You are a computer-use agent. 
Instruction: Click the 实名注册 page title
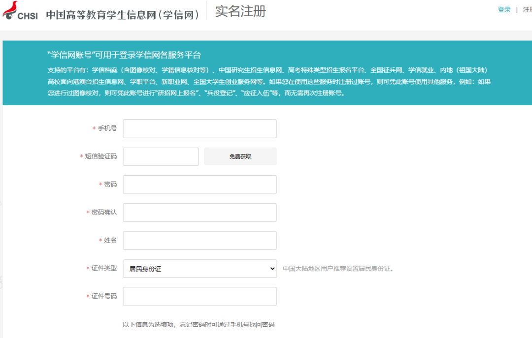pyautogui.click(x=239, y=11)
